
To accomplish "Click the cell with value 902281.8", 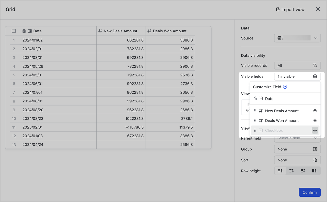I will [x=121, y=84].
